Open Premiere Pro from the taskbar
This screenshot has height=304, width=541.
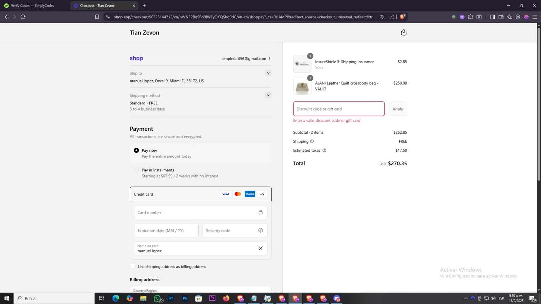point(212,298)
